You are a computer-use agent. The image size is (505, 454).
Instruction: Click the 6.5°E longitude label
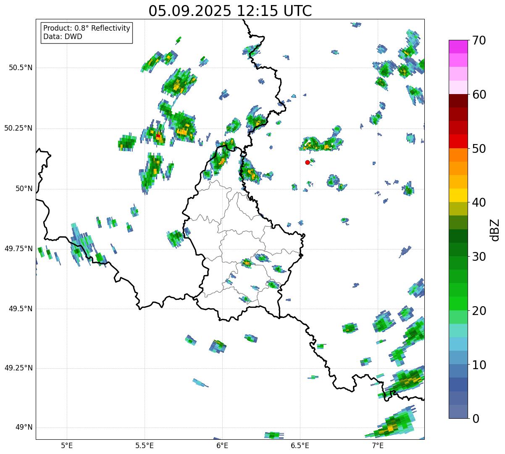[300, 445]
